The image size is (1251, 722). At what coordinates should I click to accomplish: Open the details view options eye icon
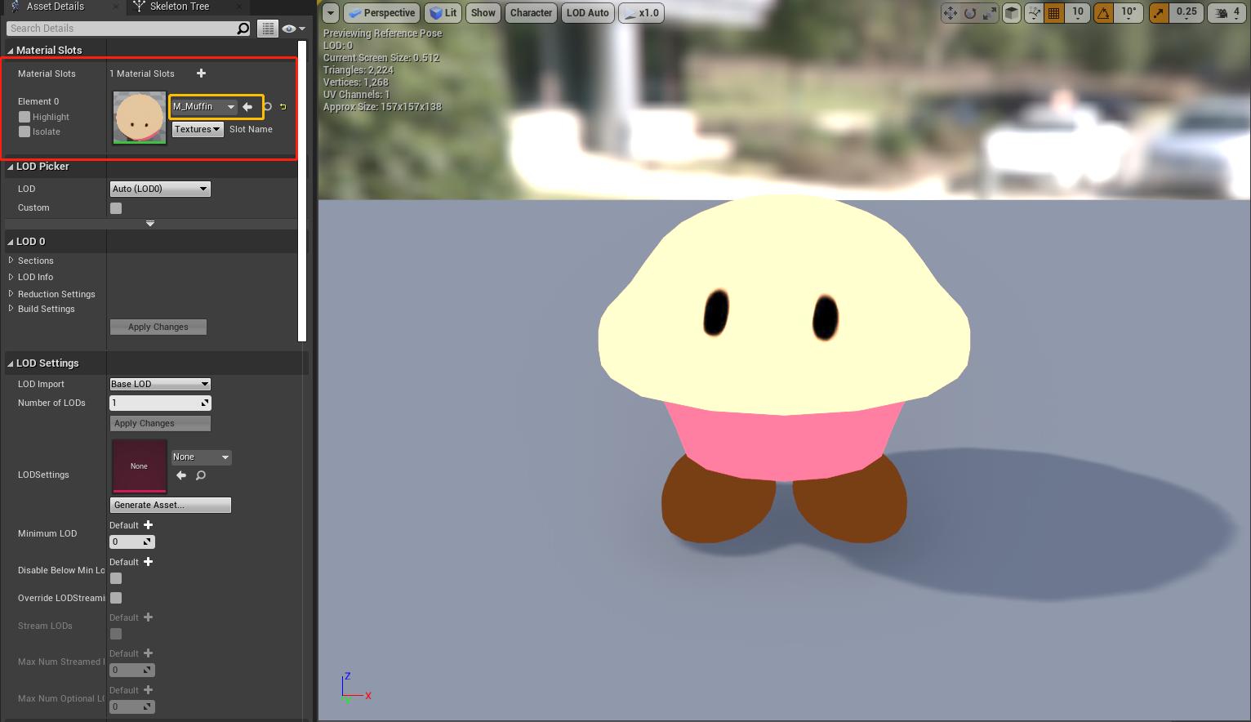pyautogui.click(x=292, y=29)
